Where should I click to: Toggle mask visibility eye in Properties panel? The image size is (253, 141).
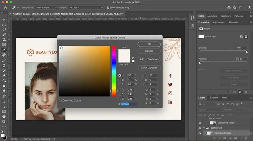(240, 92)
